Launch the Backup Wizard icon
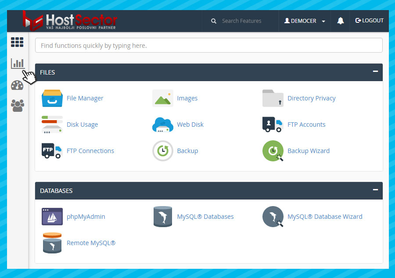Screen dimensions: 395x278 pyautogui.click(x=273, y=151)
